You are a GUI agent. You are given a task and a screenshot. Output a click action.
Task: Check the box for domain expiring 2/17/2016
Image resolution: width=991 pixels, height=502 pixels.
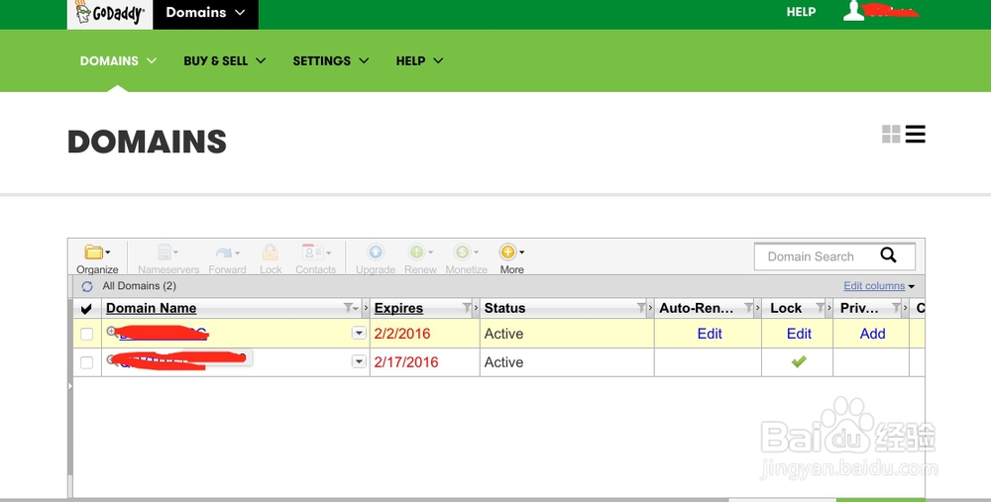click(86, 362)
